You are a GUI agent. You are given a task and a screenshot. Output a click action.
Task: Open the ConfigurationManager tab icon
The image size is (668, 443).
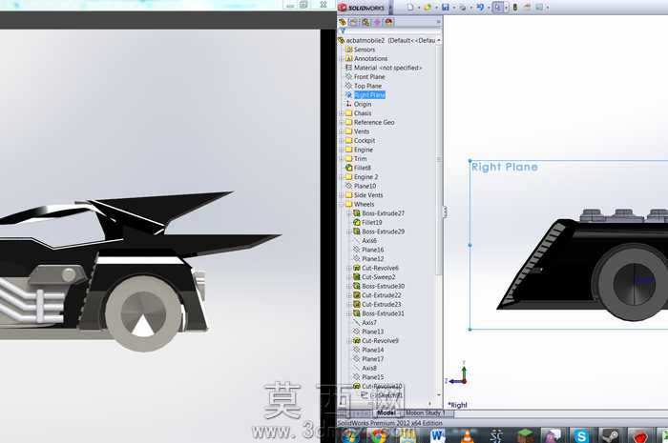pos(365,22)
